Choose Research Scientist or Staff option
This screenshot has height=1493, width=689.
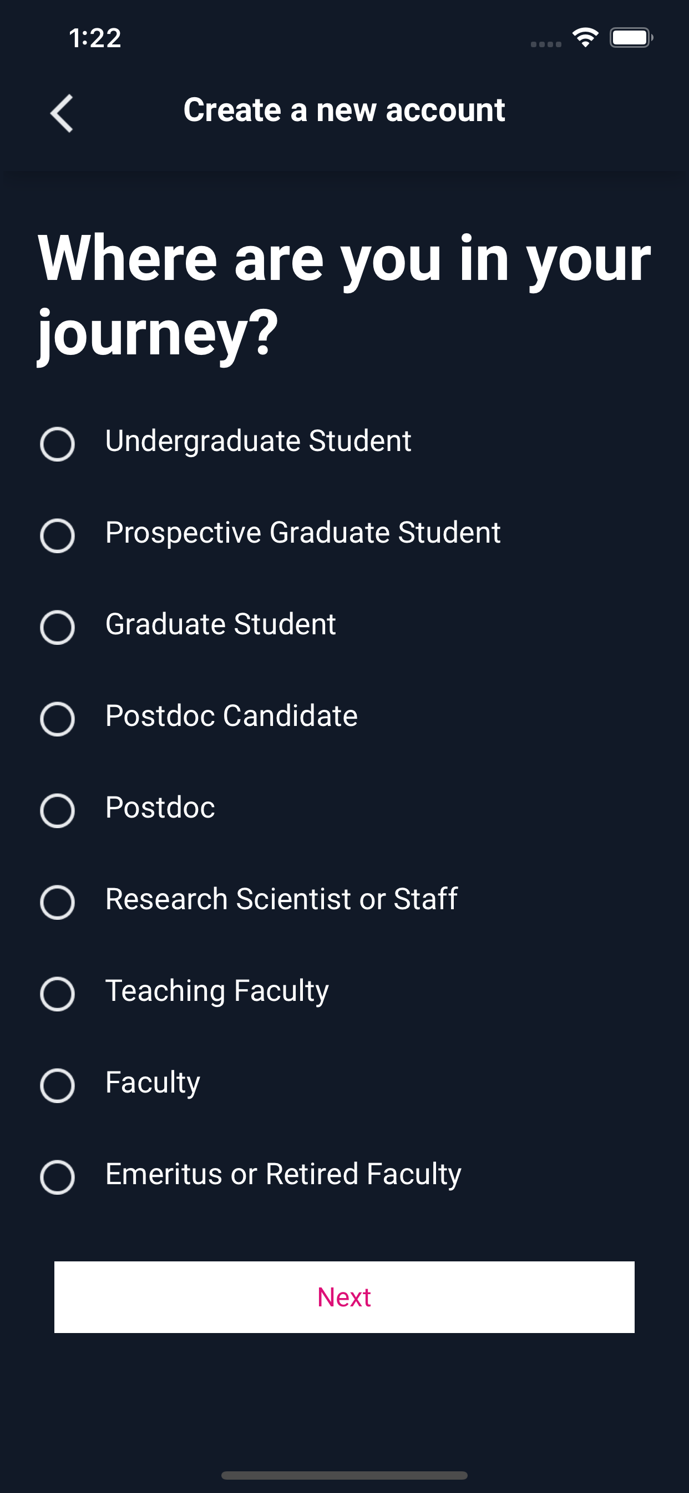[x=57, y=902]
